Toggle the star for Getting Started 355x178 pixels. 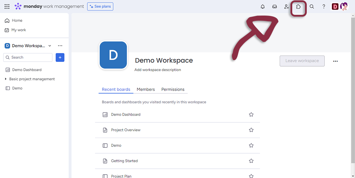point(251,161)
